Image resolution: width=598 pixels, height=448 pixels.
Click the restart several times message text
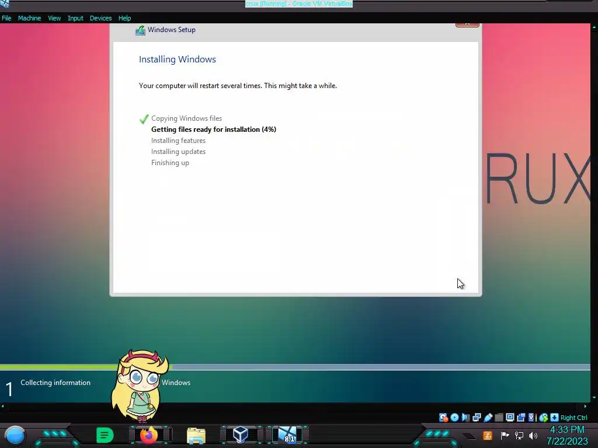click(238, 86)
